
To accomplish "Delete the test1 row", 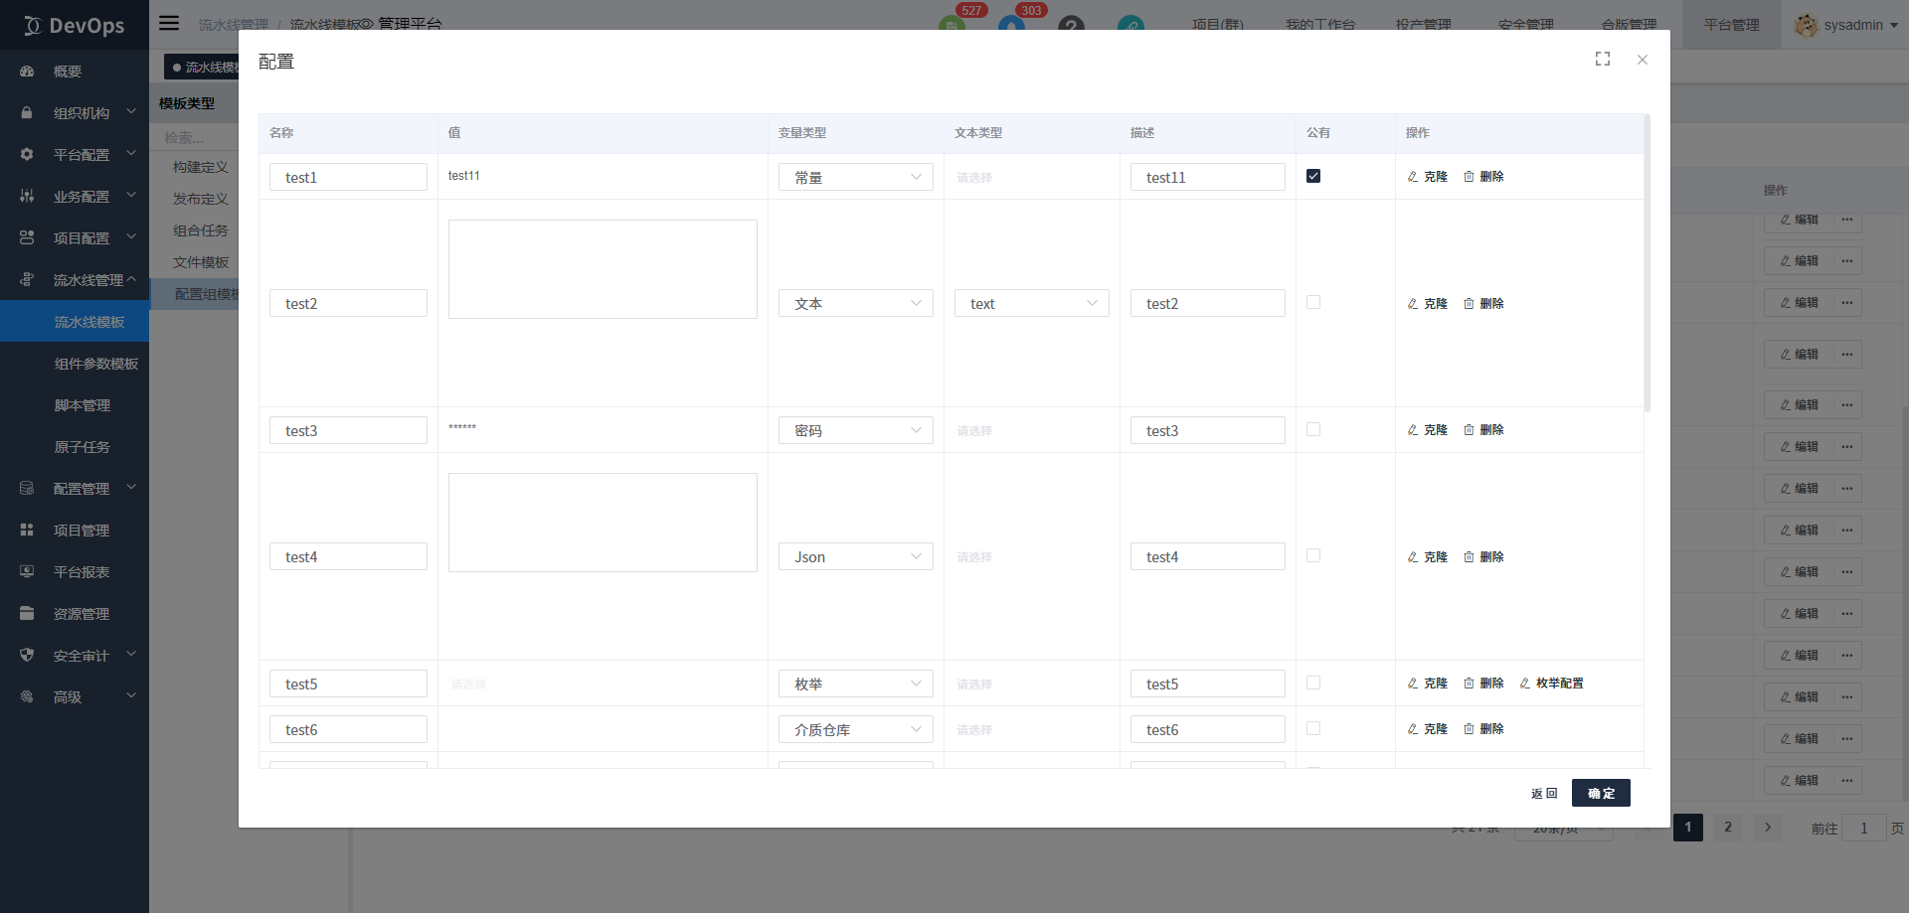I will pos(1483,177).
